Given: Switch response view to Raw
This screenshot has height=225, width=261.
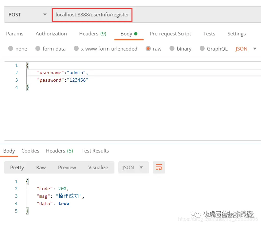Looking at the screenshot, I should (41, 168).
